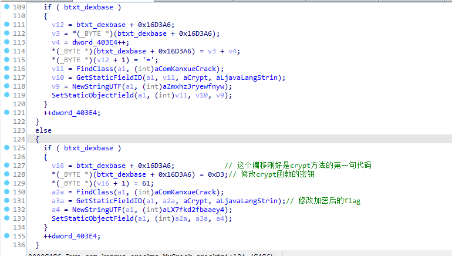Click variable v16 on line 127

58,166
